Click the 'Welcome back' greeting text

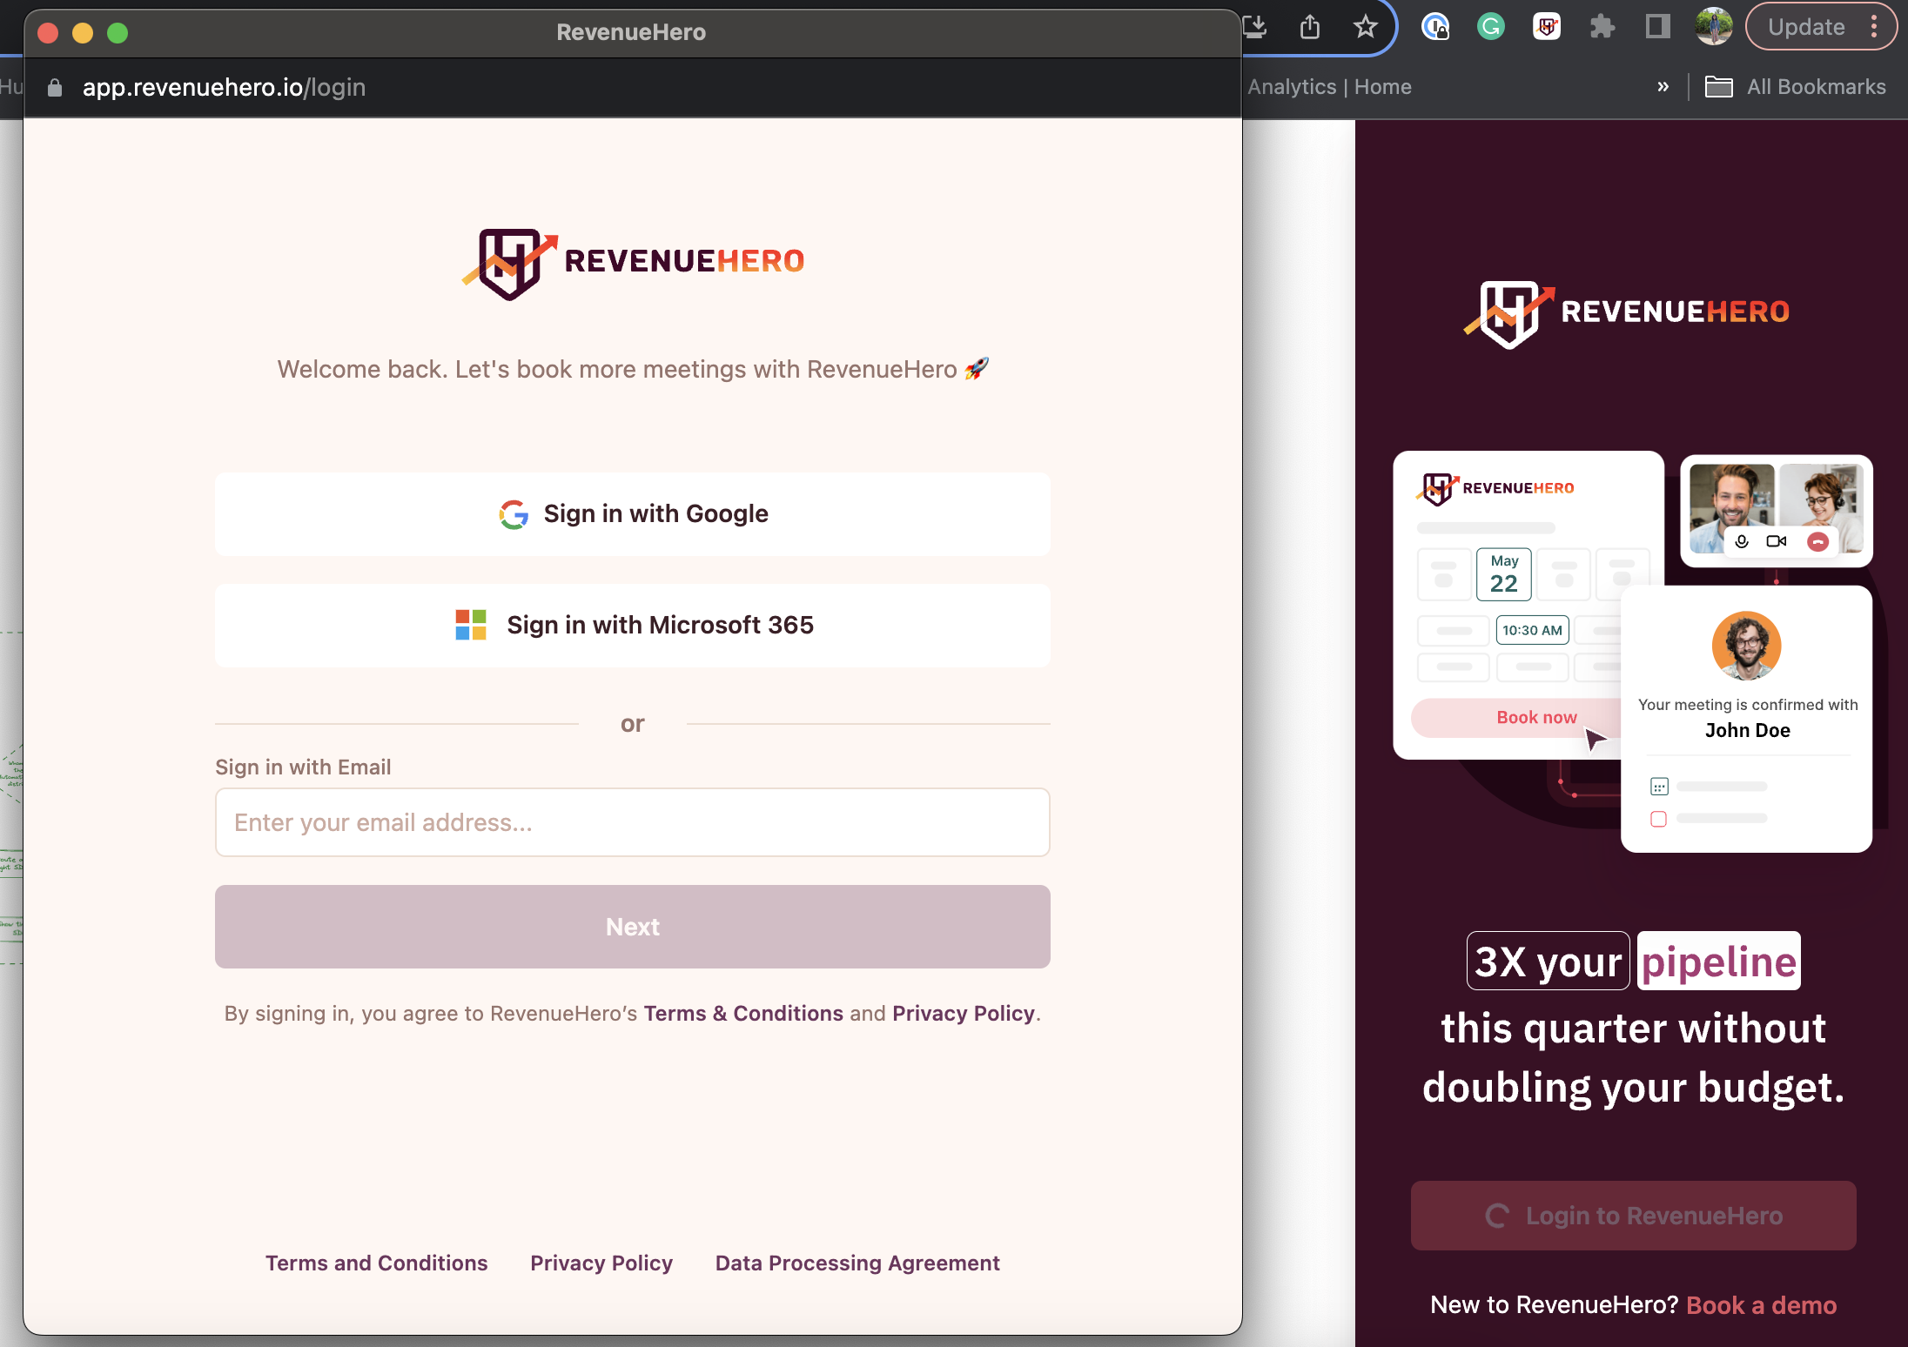pyautogui.click(x=633, y=369)
